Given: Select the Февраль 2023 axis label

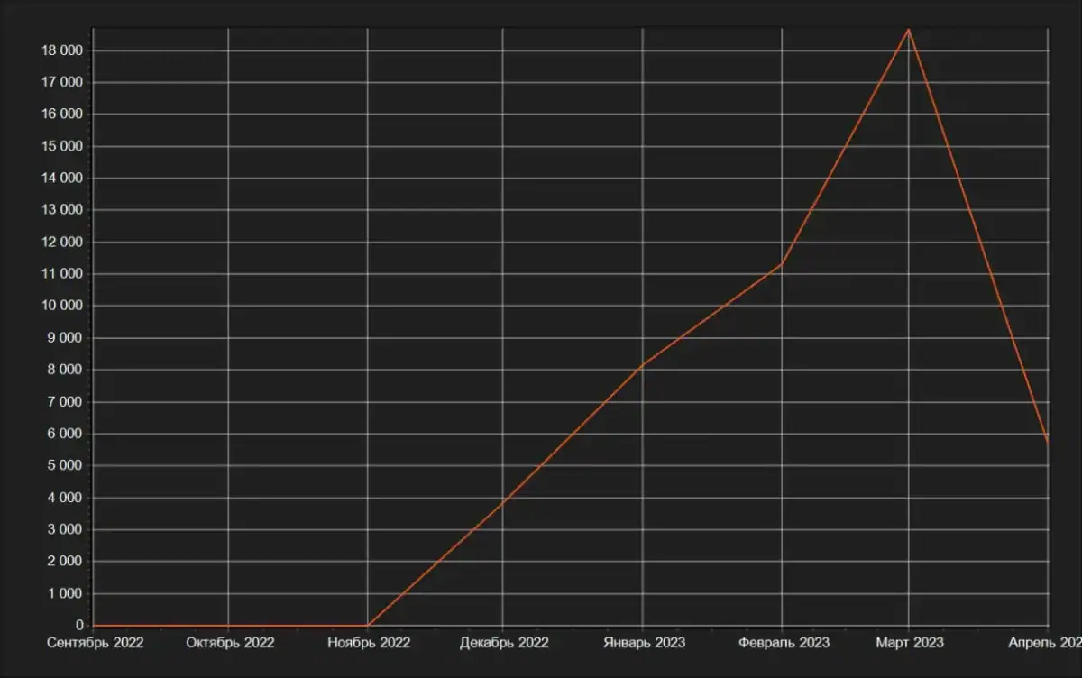Looking at the screenshot, I should pos(784,643).
